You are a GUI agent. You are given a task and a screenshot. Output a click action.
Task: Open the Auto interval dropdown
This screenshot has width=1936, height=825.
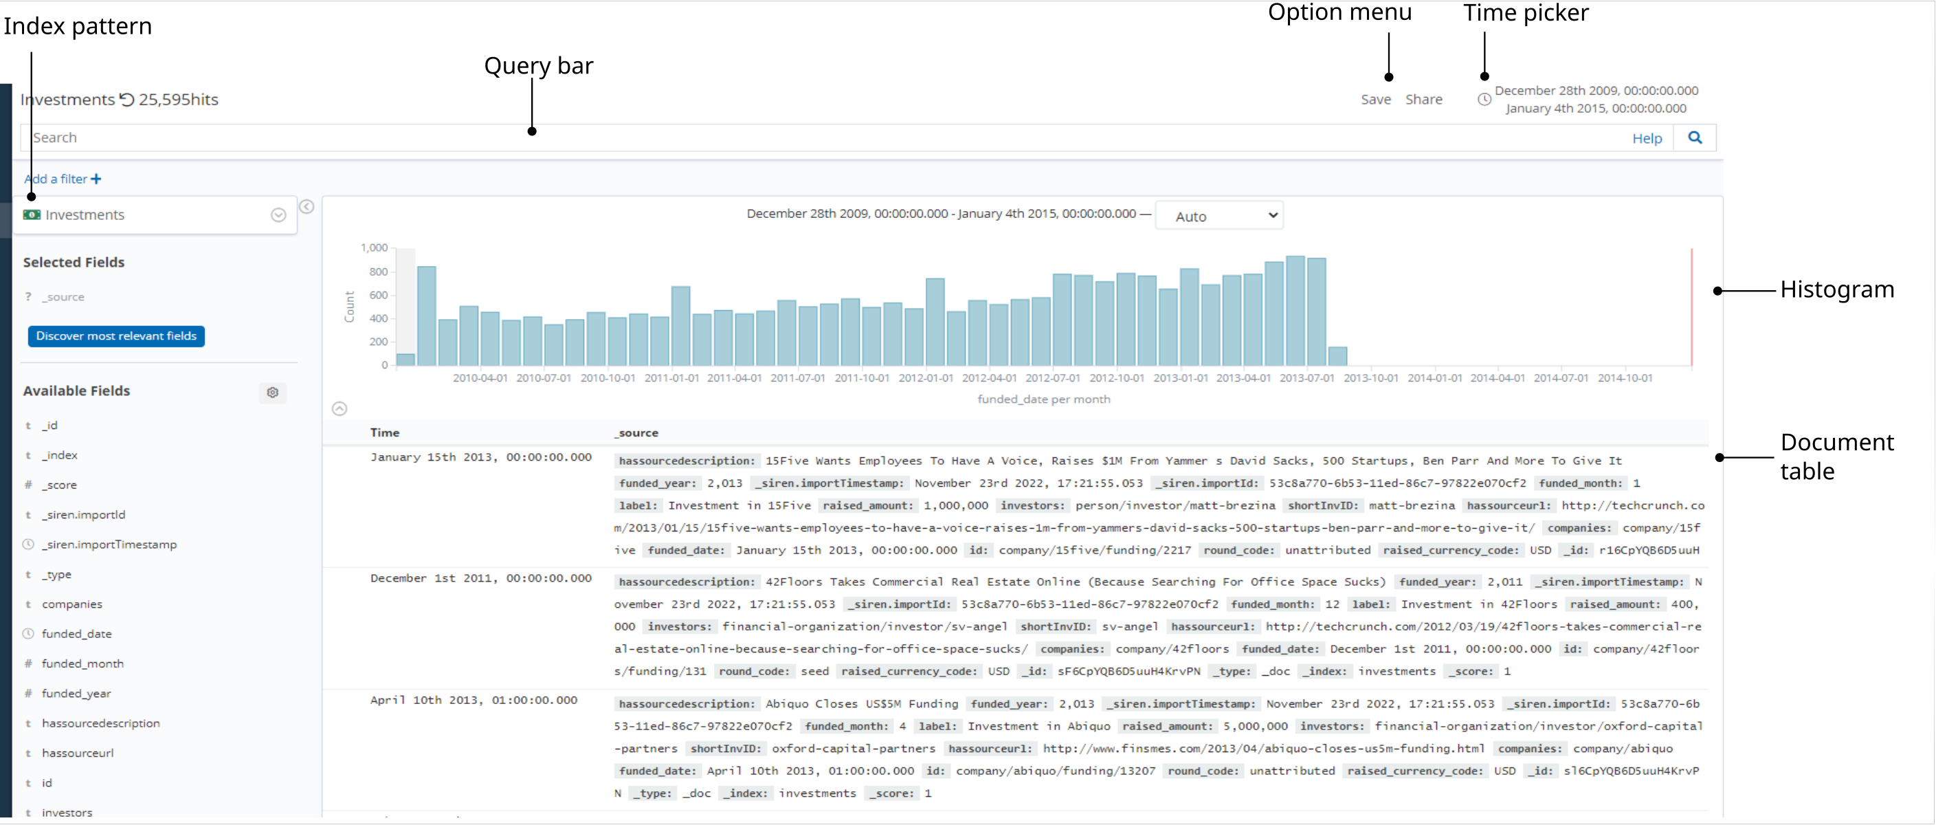[x=1219, y=216]
